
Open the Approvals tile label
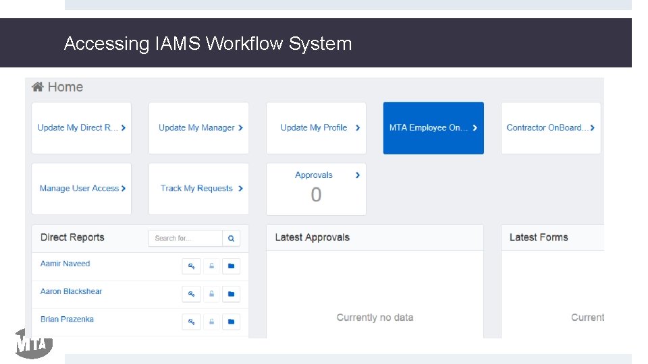tap(314, 175)
